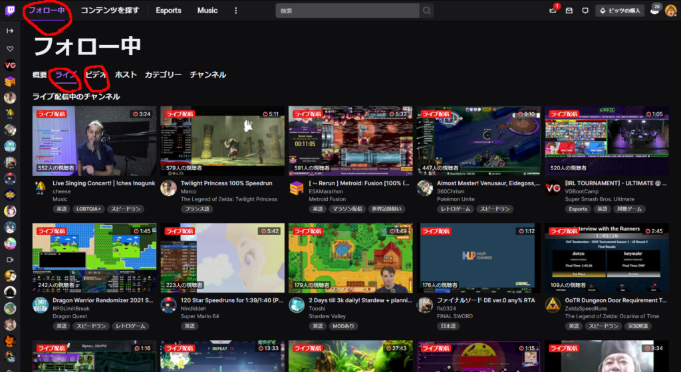Click the 対戦ゲーム tag under VGBootCamp
The width and height of the screenshot is (681, 372).
pyautogui.click(x=629, y=209)
